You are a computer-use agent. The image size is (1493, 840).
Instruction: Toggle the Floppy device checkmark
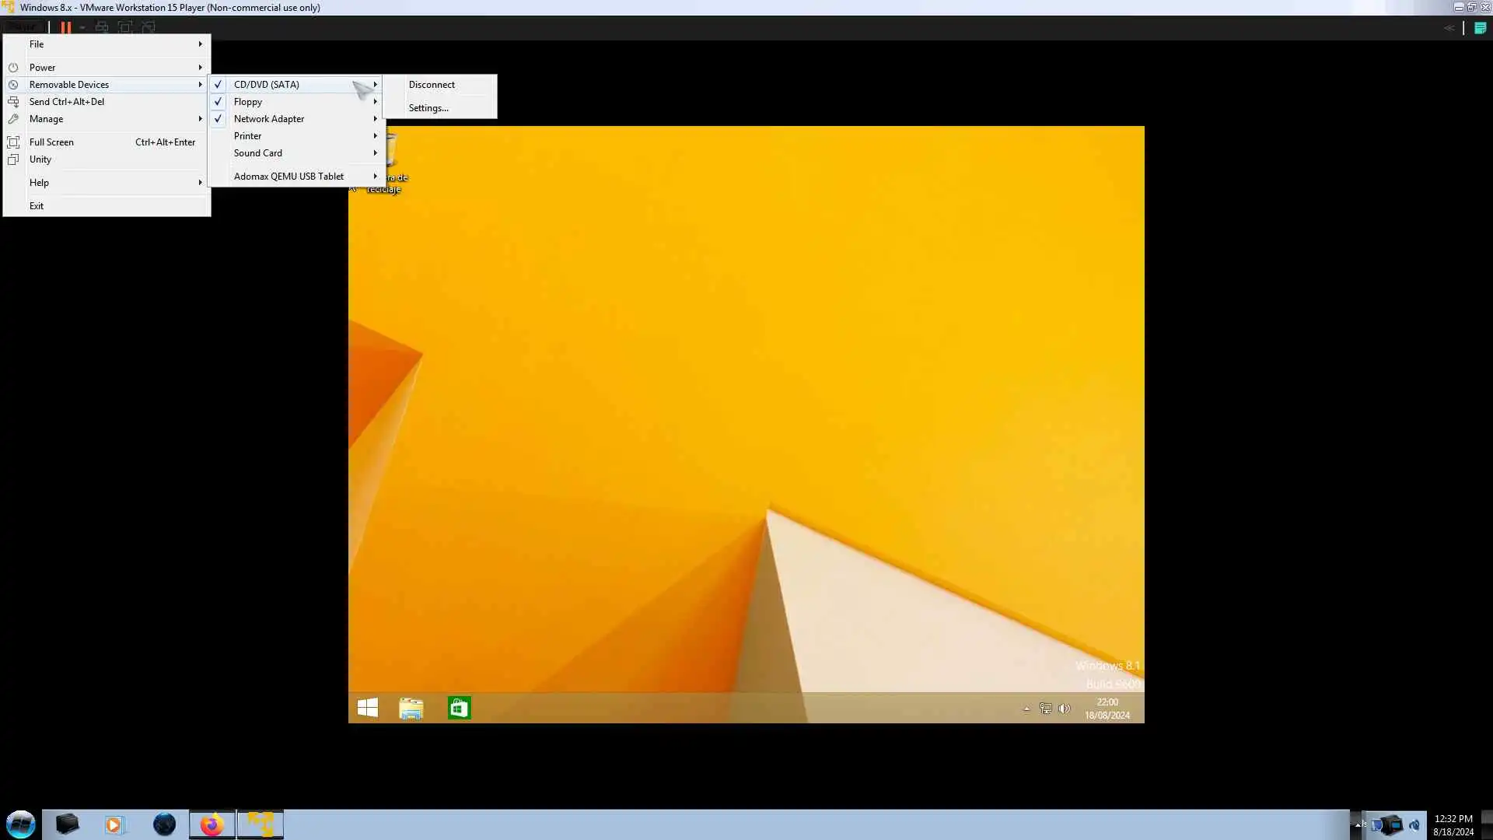219,102
